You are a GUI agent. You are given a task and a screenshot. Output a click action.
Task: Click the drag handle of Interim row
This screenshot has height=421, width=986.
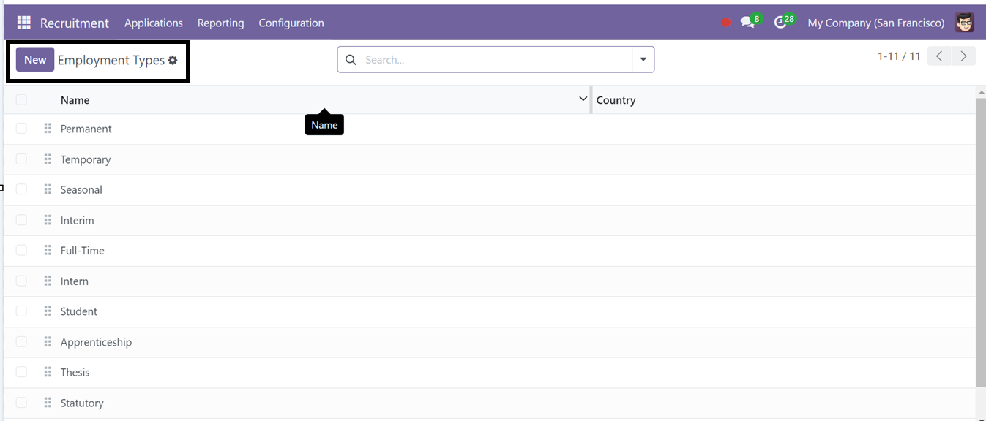(48, 220)
